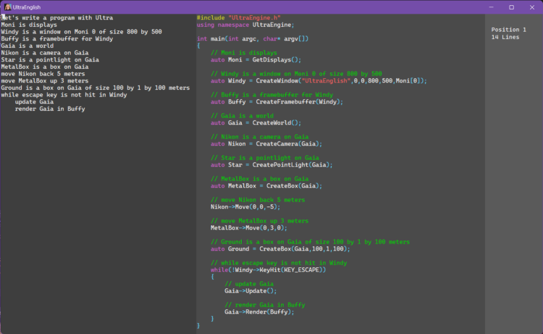Click the 'UltraEnglish' window title text
543x334 pixels.
[27, 7]
